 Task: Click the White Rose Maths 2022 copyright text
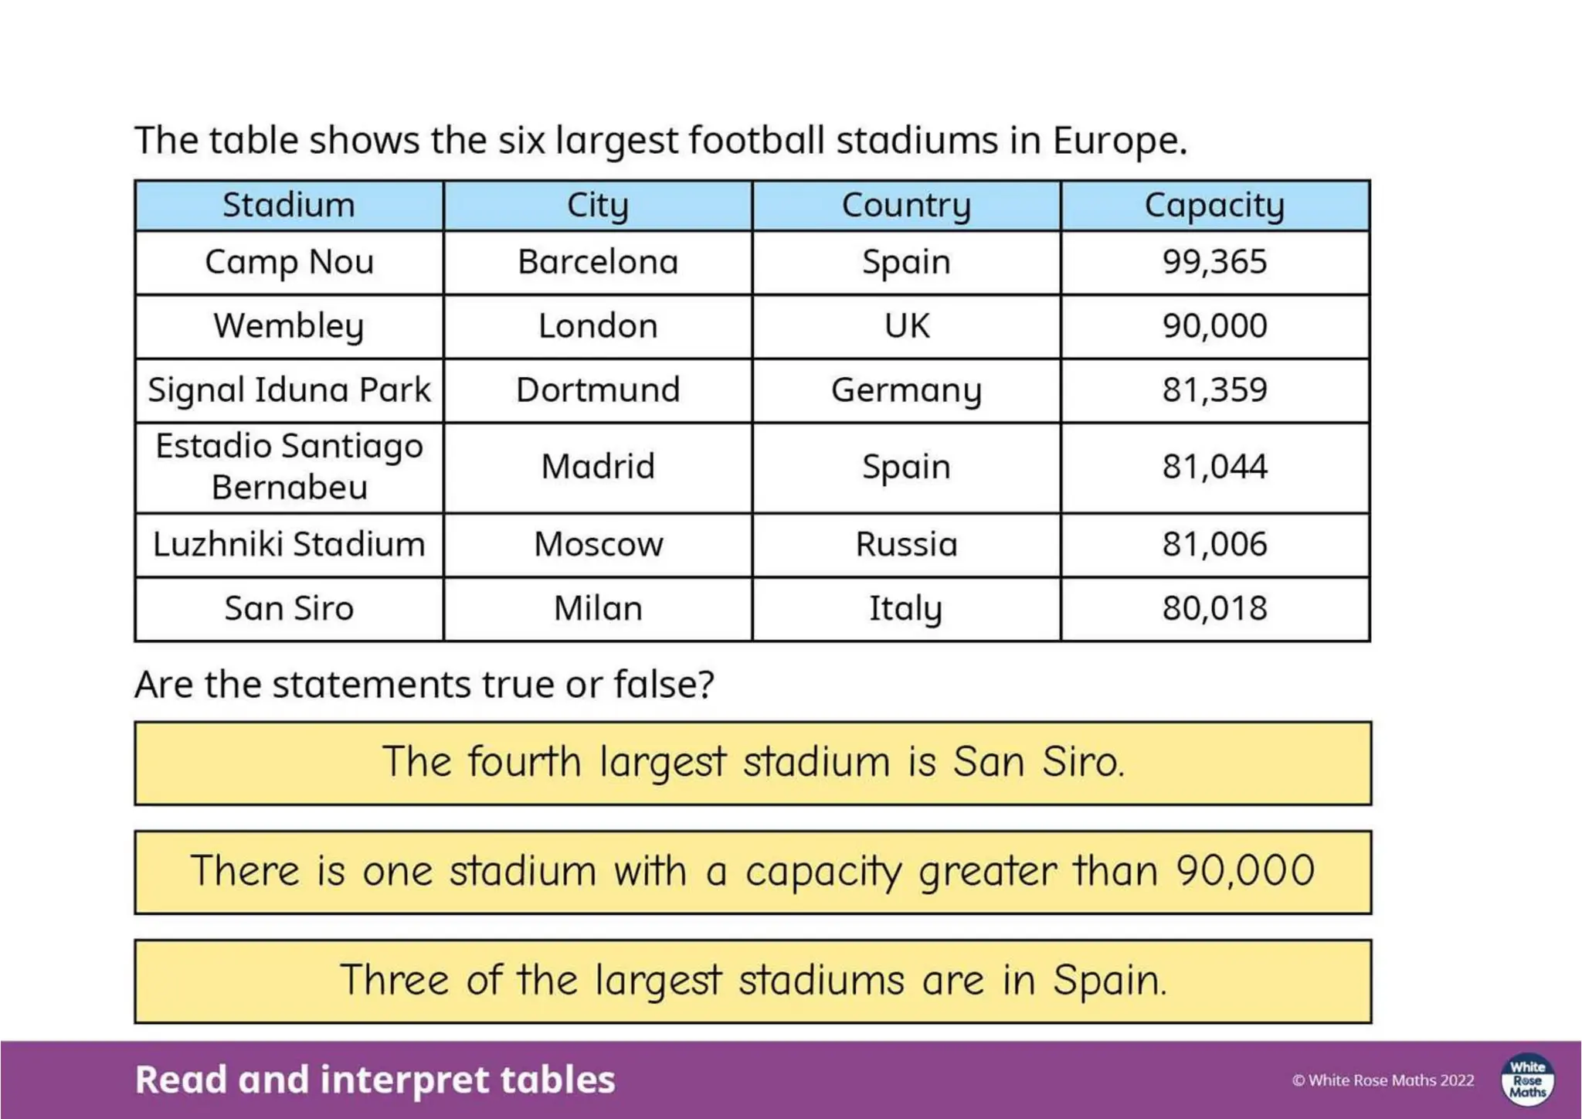coord(1383,1080)
